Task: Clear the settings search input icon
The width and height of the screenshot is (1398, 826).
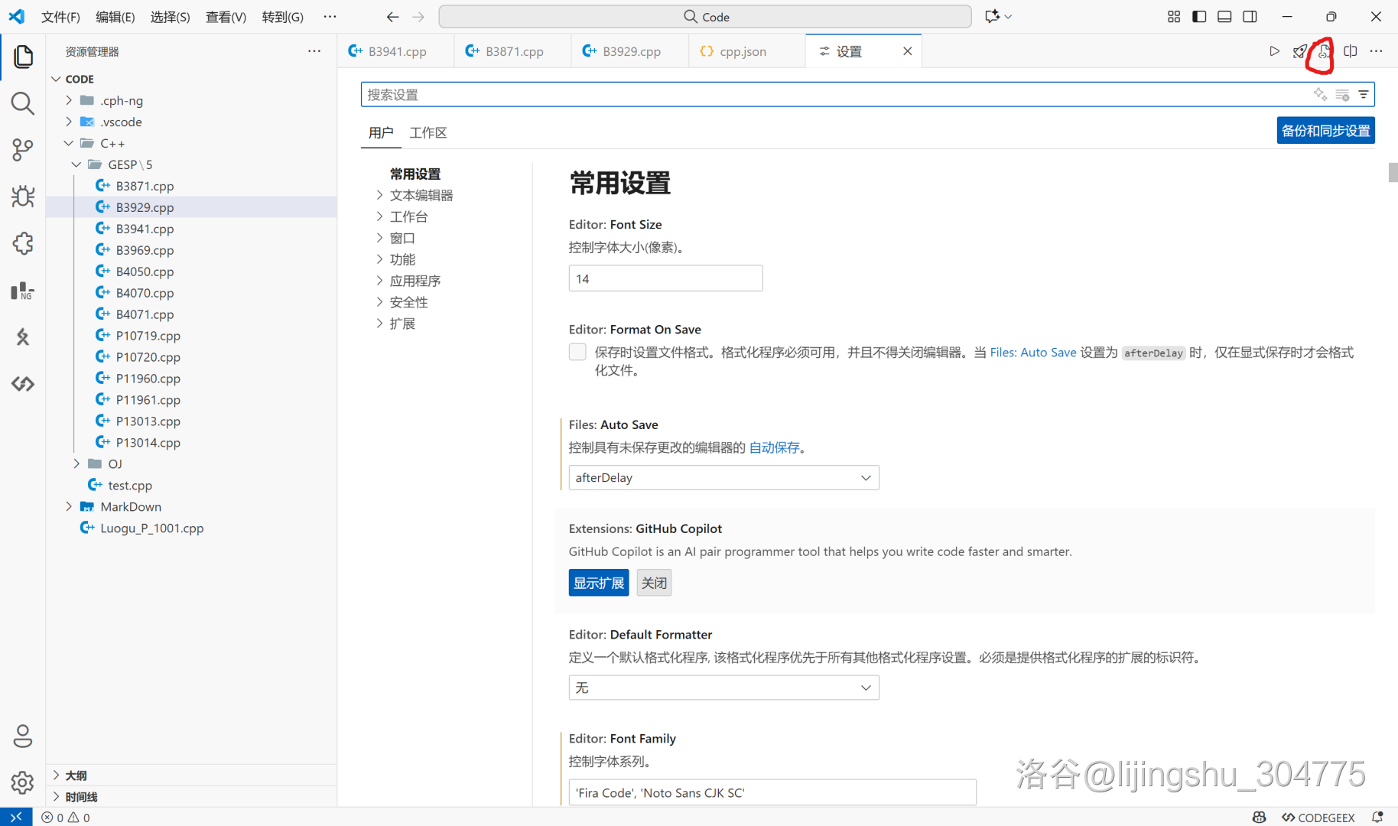Action: tap(1342, 94)
